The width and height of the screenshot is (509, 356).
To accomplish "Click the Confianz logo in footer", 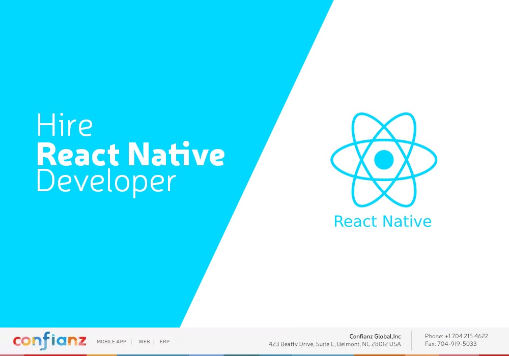I will (x=50, y=341).
